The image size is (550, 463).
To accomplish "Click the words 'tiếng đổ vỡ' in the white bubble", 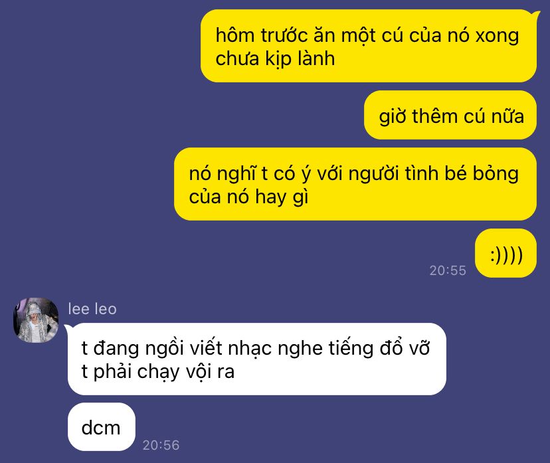I will 379,348.
